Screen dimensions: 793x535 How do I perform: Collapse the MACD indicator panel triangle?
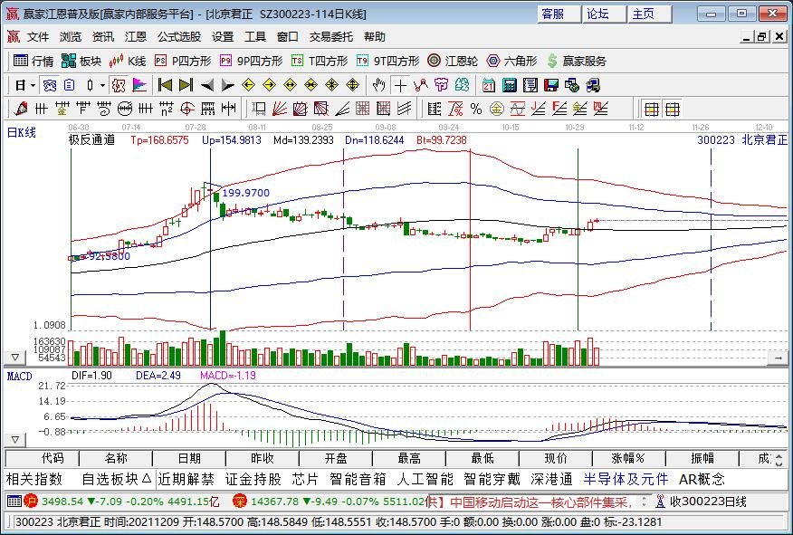point(14,358)
